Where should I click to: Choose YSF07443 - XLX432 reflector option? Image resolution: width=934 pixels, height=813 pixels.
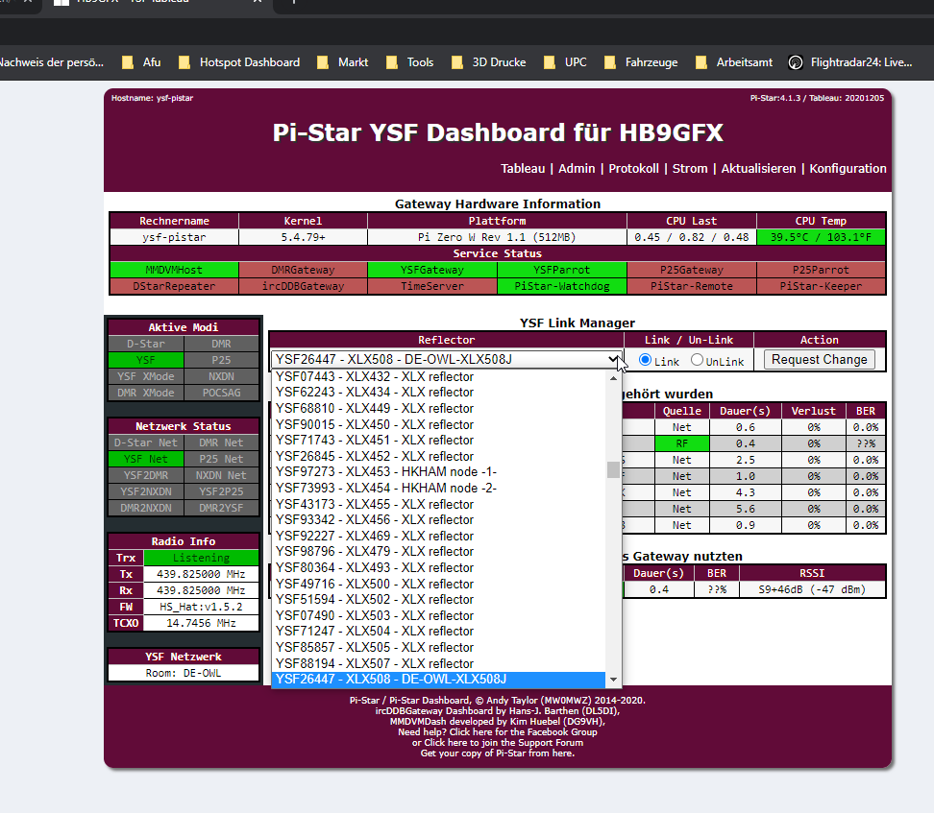click(438, 376)
